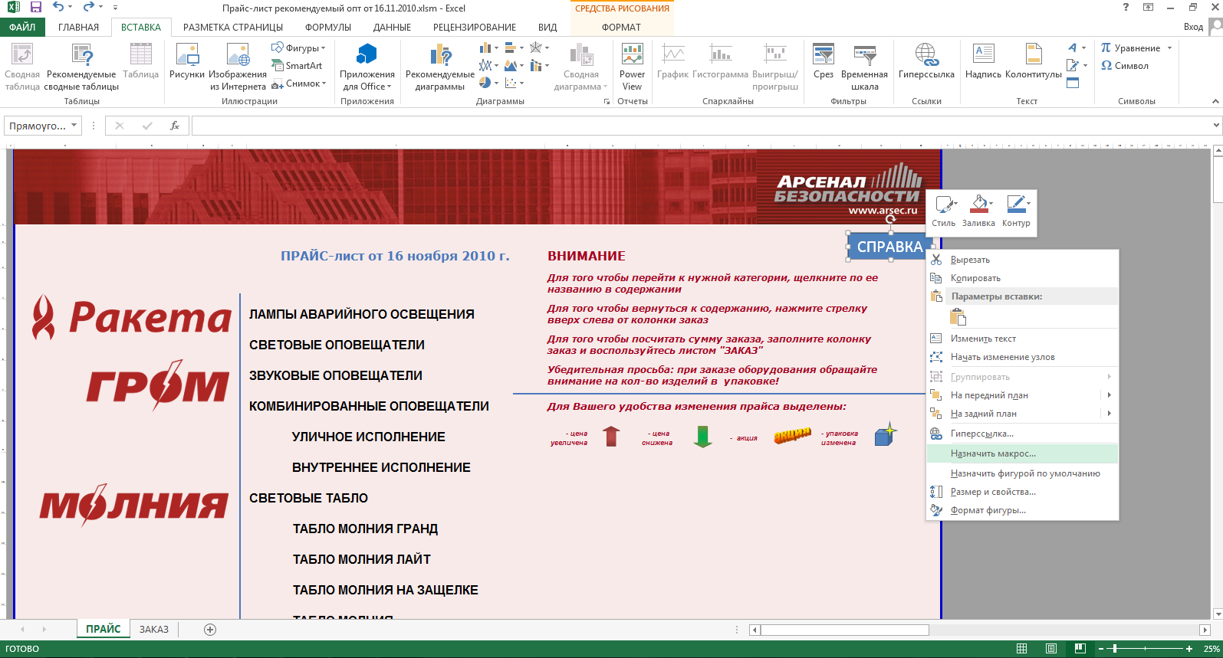1223x658 pixels.
Task: Open the ФАЙЛ tab
Action: (x=22, y=27)
